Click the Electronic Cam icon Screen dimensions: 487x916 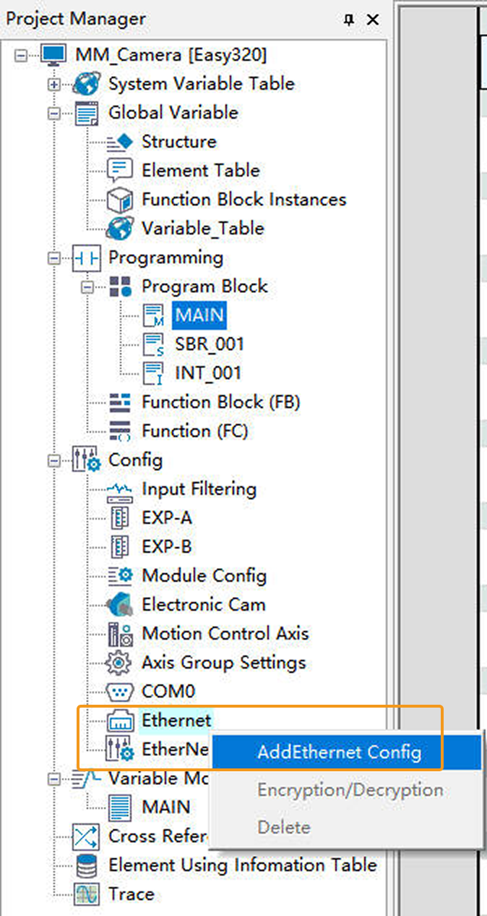click(x=119, y=605)
